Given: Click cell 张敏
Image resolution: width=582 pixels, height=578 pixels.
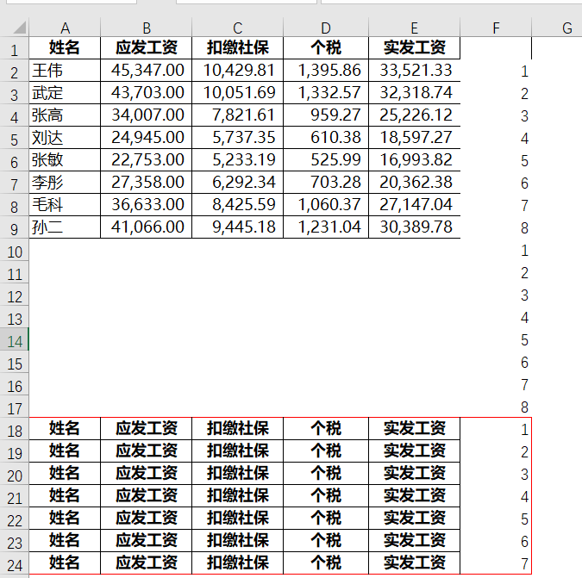Looking at the screenshot, I should (x=65, y=160).
